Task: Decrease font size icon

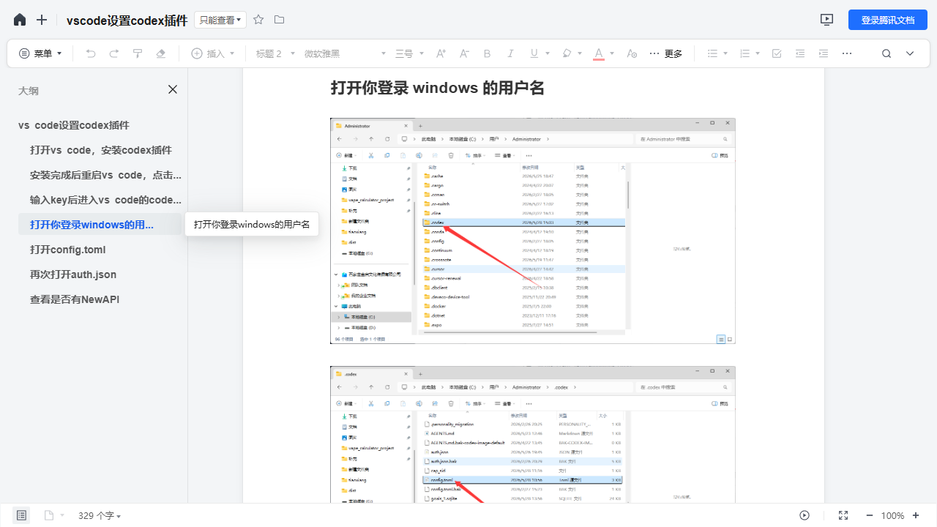Action: [x=464, y=53]
